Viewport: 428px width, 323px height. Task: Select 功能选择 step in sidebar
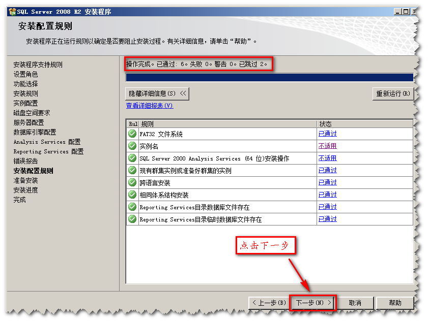coord(25,84)
